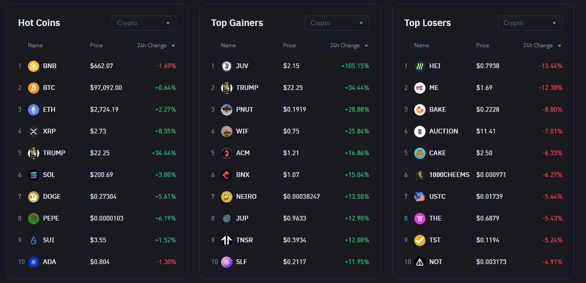
Task: Click the HEI coin icon
Action: [x=419, y=66]
